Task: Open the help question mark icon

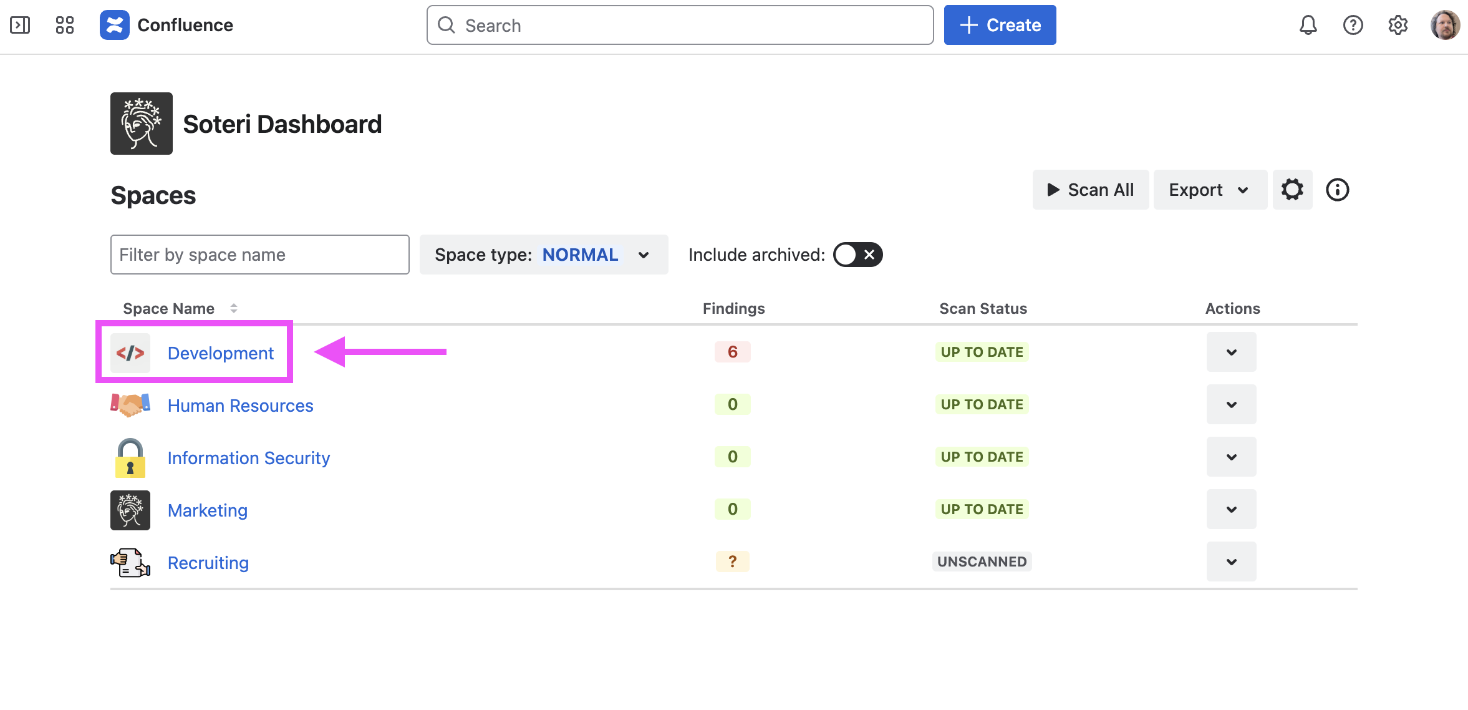Action: tap(1353, 25)
